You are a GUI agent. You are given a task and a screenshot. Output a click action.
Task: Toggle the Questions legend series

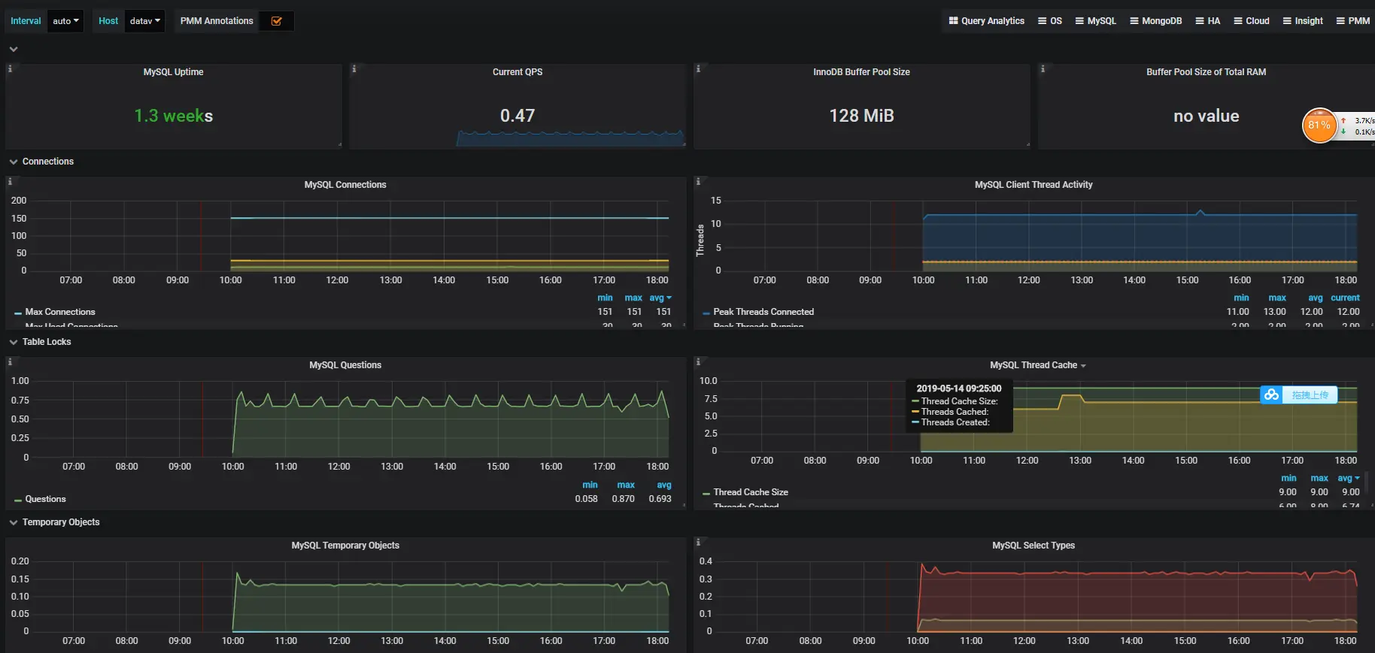45,499
